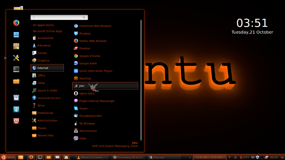Image resolution: width=285 pixels, height=160 pixels.
Task: Open Recent Files in the menu
Action: pyautogui.click(x=47, y=136)
